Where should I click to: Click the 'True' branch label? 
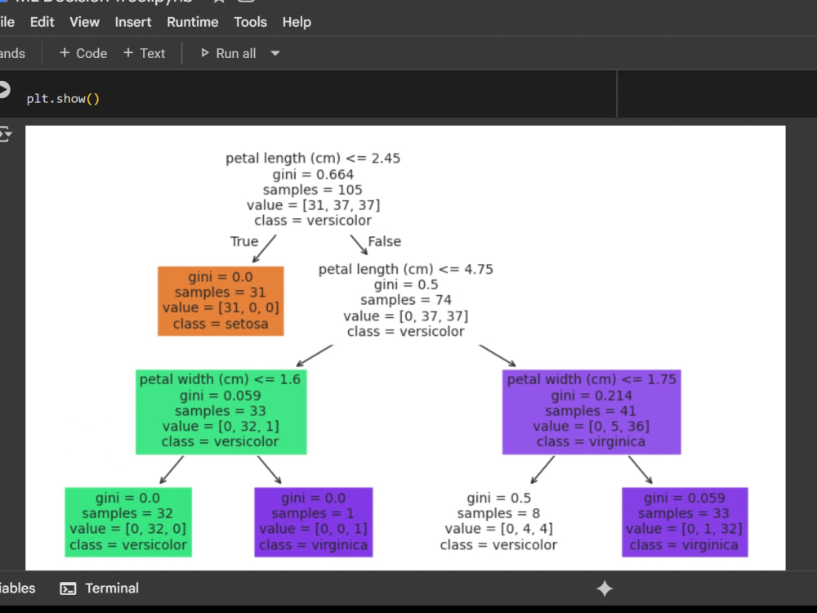(x=243, y=241)
